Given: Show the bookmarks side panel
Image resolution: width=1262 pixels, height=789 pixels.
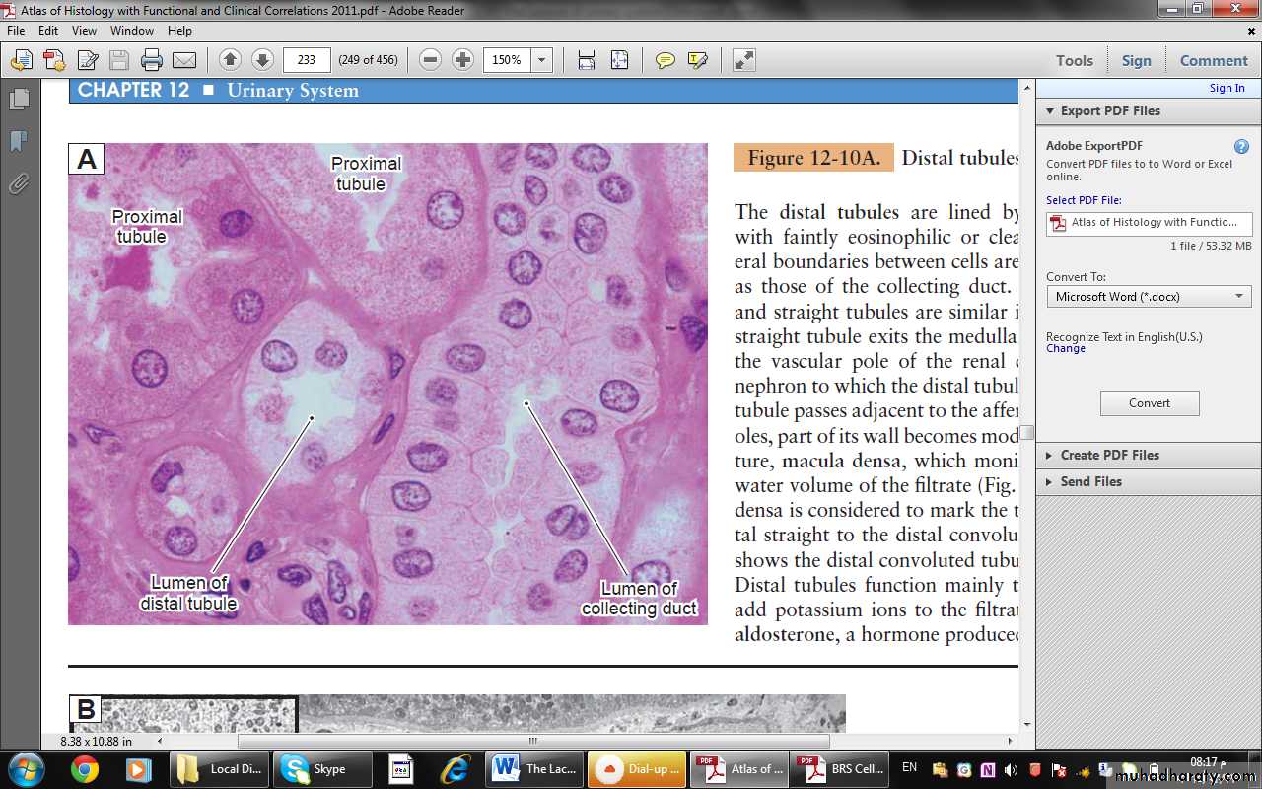Looking at the screenshot, I should (18, 142).
